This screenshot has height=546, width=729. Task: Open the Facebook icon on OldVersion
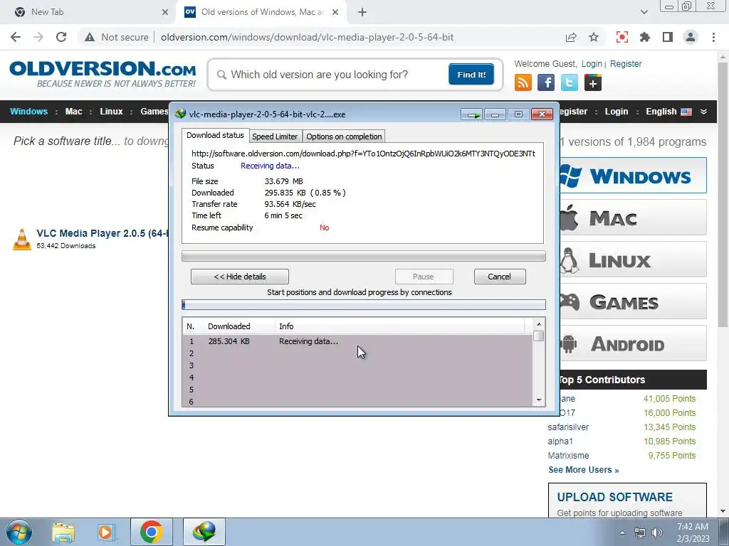coord(546,82)
